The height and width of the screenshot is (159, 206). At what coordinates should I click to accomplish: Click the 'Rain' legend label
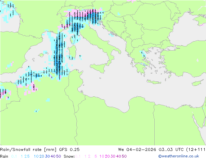(4, 156)
